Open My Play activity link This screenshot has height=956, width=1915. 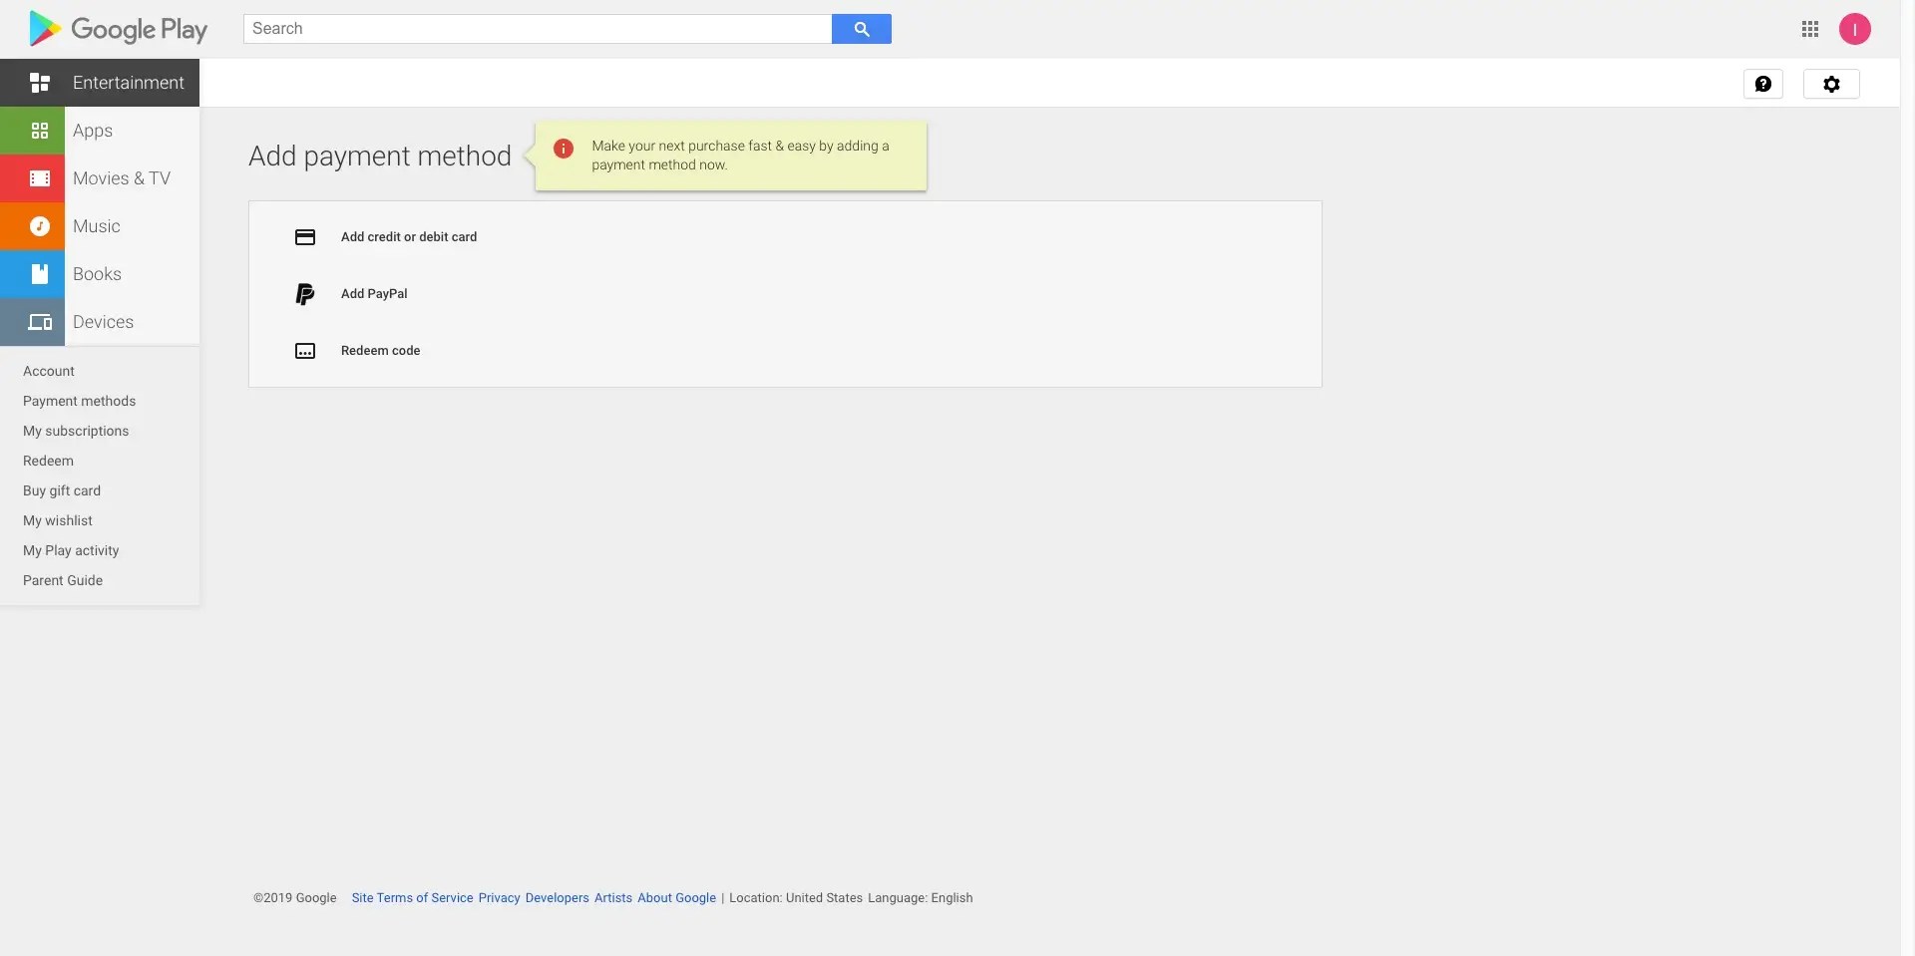click(x=71, y=550)
